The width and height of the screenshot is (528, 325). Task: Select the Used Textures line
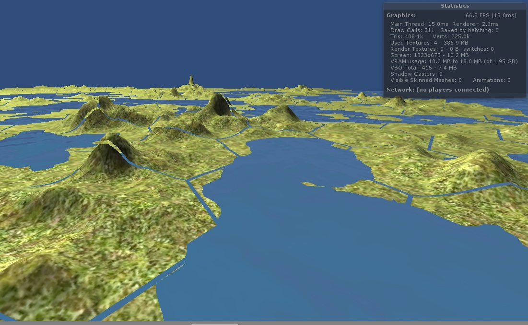(429, 43)
